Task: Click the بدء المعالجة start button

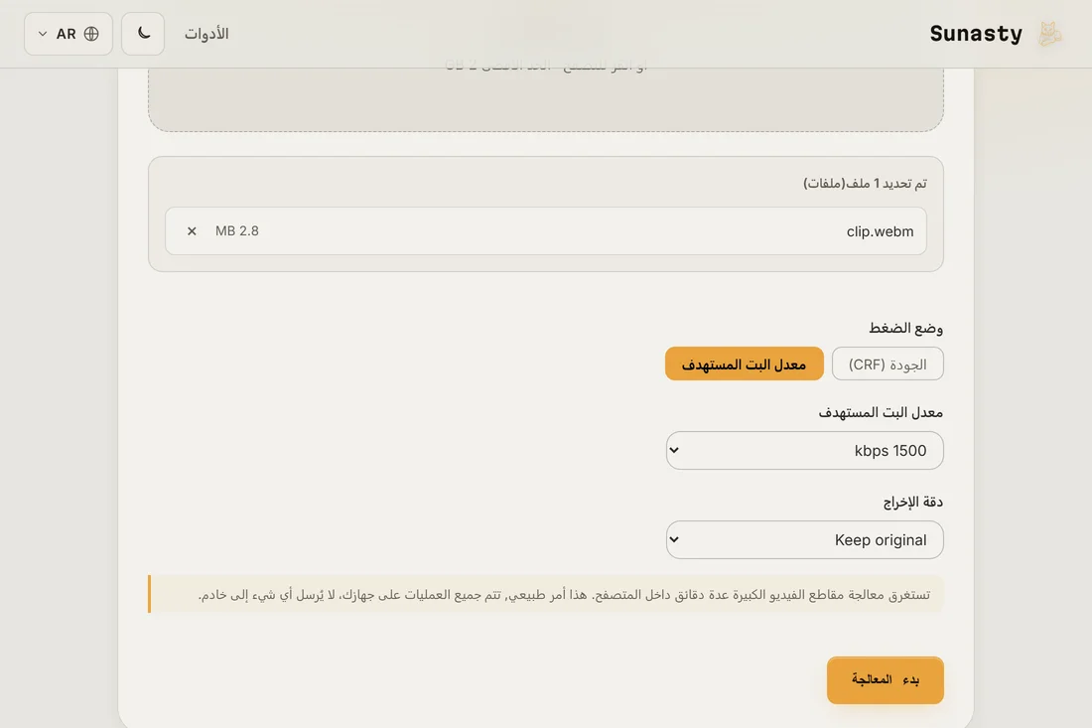Action: [886, 680]
